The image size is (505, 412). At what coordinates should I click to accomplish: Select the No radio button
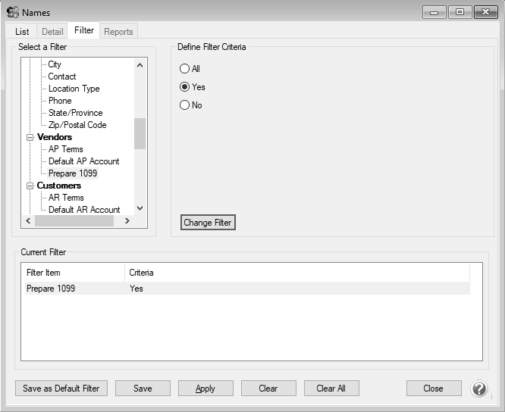click(x=184, y=105)
